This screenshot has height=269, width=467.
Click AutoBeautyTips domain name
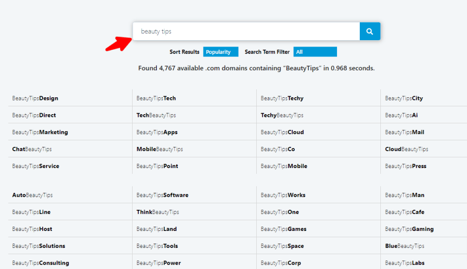tap(32, 195)
